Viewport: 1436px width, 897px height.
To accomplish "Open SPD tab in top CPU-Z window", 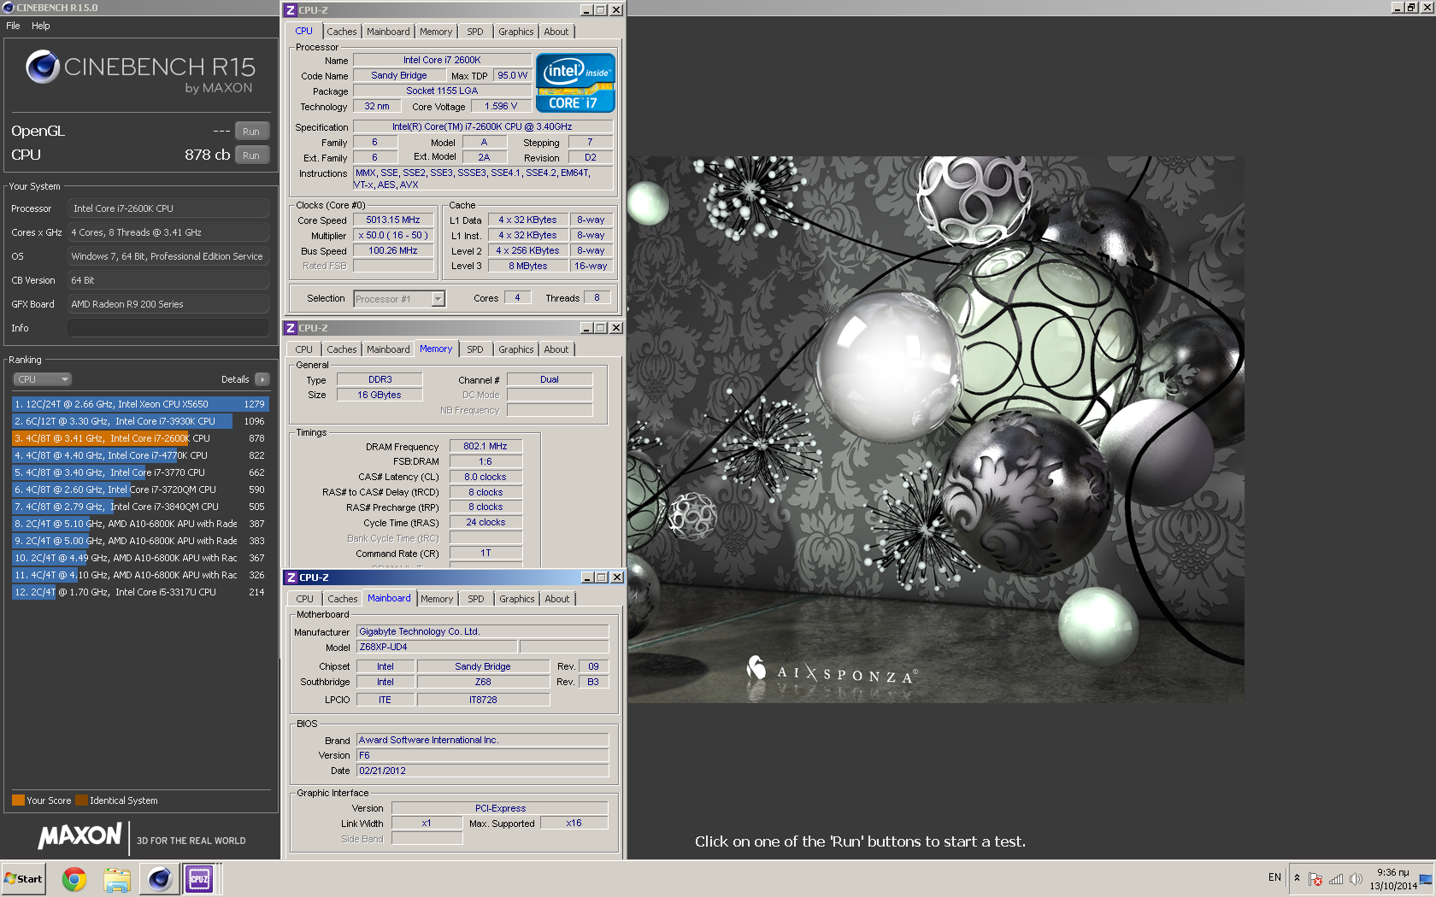I will (475, 32).
